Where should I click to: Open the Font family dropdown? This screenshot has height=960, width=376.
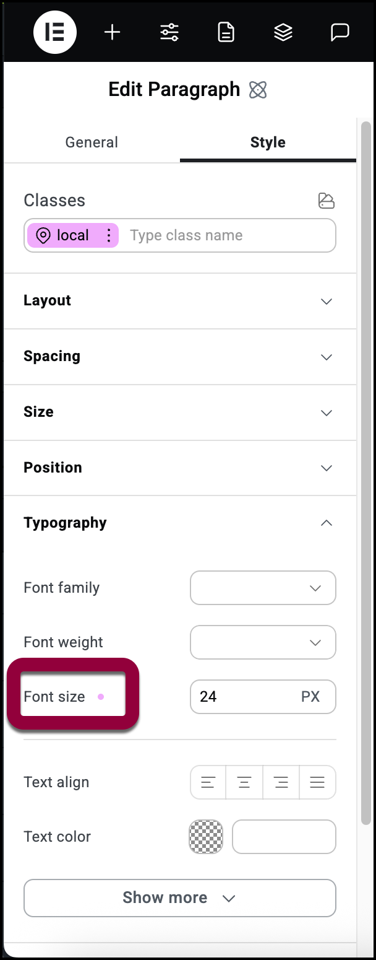tap(263, 588)
